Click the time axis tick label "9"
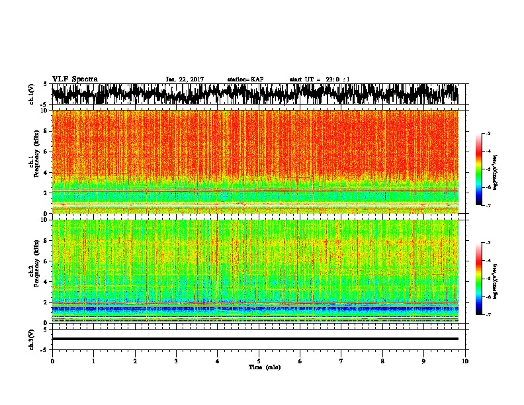Image resolution: width=524 pixels, height=405 pixels. (x=423, y=361)
